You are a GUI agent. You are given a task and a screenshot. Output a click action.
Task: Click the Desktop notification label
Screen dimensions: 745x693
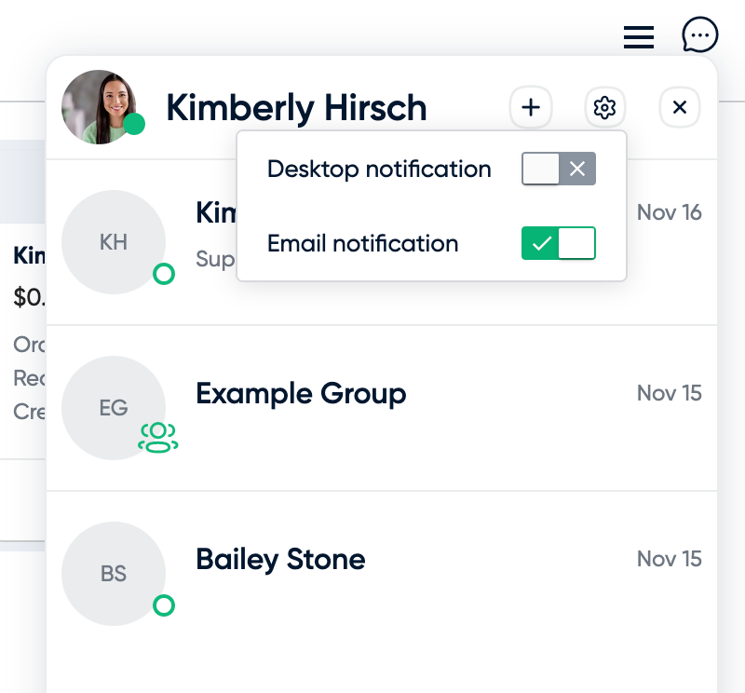click(379, 170)
